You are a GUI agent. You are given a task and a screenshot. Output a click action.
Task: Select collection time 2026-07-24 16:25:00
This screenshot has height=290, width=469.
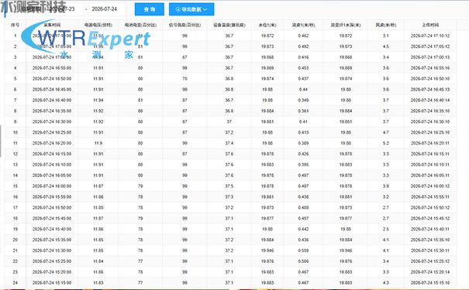pos(52,132)
